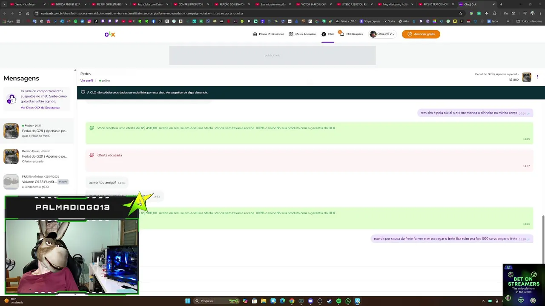Show hidden system tray icons
Screen dimensions: 545x306
coord(483,301)
